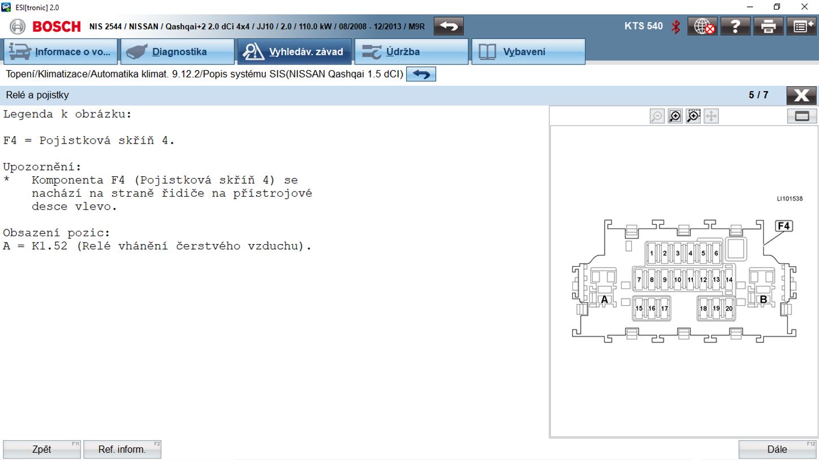This screenshot has width=819, height=460.
Task: Click the Dále button for next page
Action: point(777,449)
